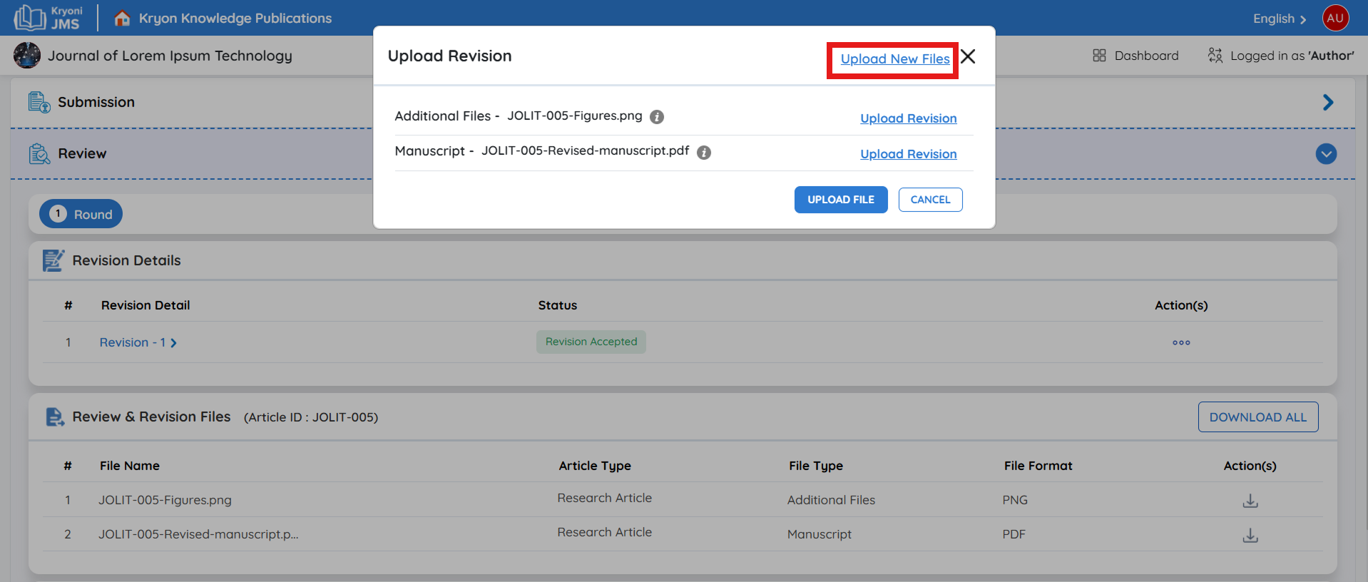Close the Upload Revision dialog
Image resolution: width=1368 pixels, height=582 pixels.
point(968,56)
